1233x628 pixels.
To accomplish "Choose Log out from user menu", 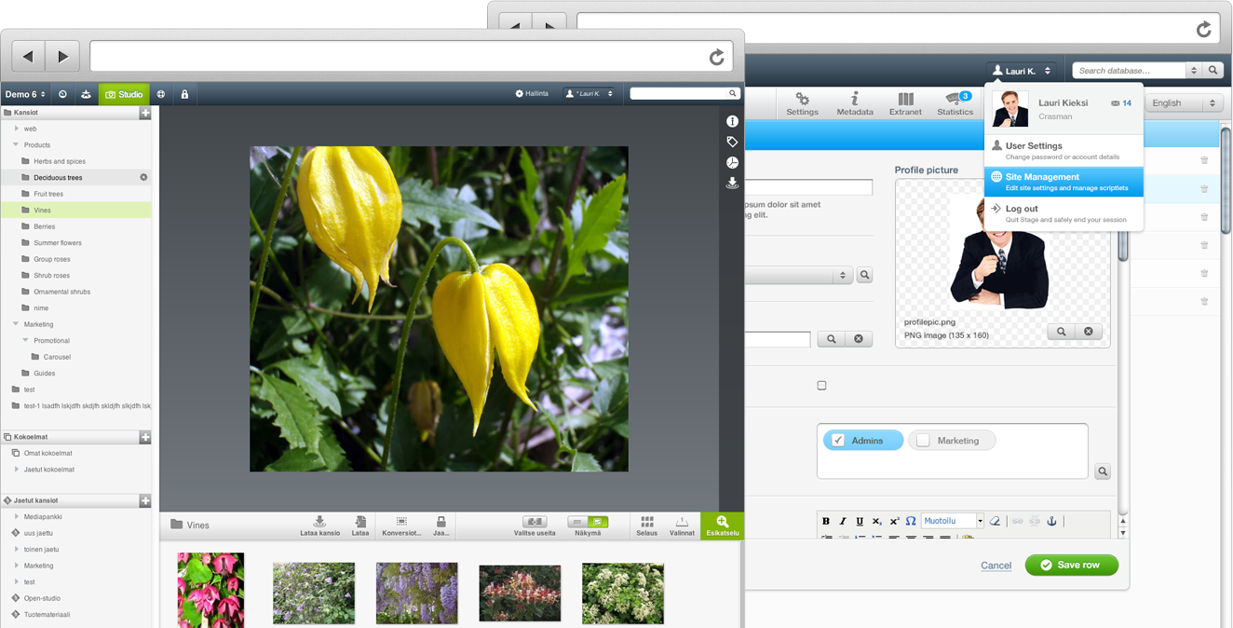I will click(1064, 213).
